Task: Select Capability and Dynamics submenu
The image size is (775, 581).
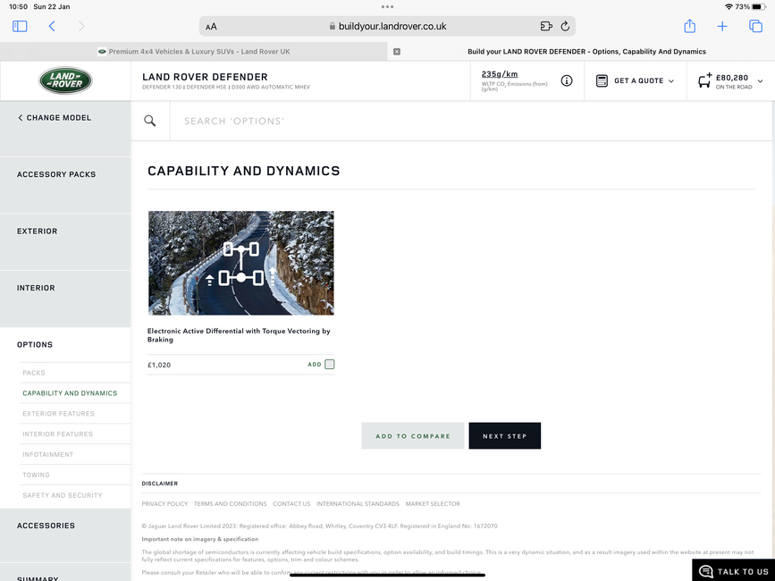Action: click(x=70, y=393)
